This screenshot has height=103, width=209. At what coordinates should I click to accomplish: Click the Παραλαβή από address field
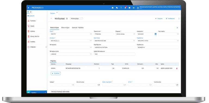[x=115, y=47]
